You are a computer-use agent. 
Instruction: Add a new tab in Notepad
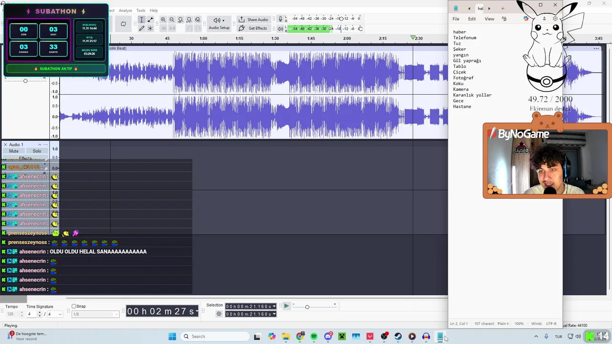(x=503, y=8)
